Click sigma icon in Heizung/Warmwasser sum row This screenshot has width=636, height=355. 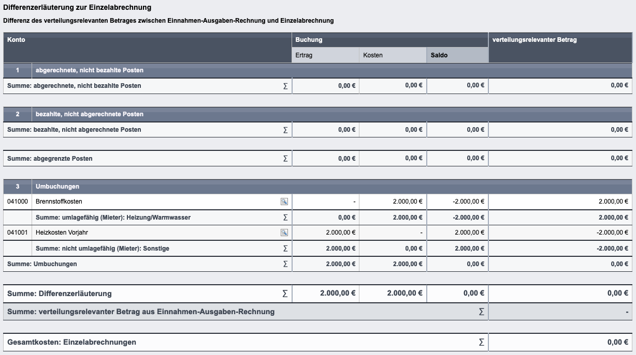(285, 218)
